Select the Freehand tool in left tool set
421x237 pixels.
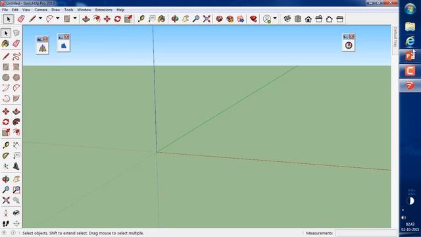16,57
